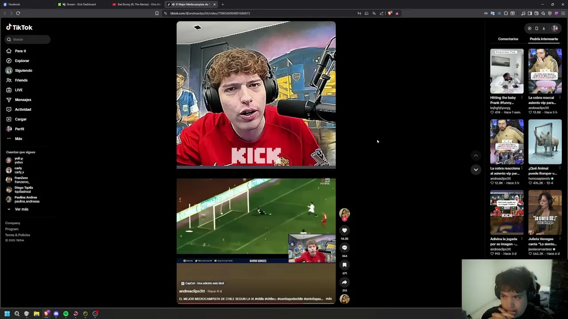Open Spotify from the taskbar
The height and width of the screenshot is (319, 568).
(66, 314)
